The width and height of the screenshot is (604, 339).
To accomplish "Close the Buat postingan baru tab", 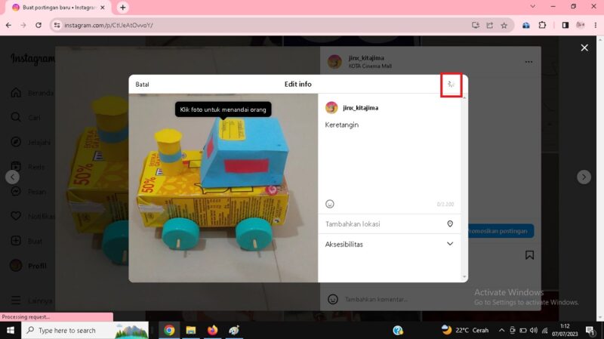I will point(103,8).
